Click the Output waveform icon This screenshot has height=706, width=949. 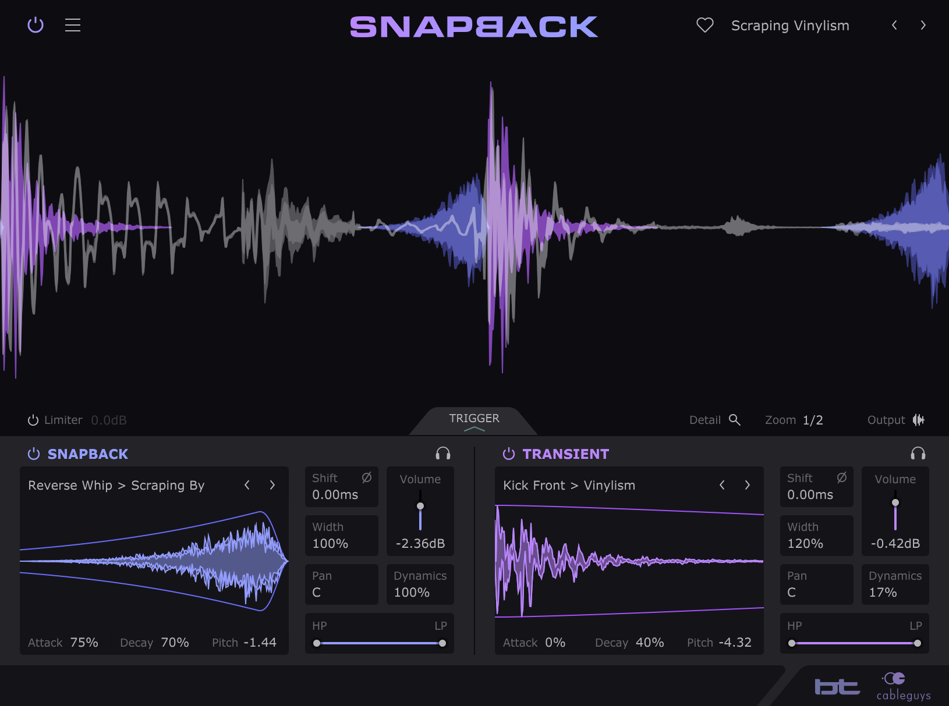920,419
